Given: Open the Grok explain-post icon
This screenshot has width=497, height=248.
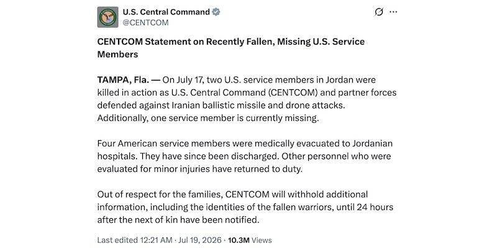Looking at the screenshot, I should tap(379, 12).
